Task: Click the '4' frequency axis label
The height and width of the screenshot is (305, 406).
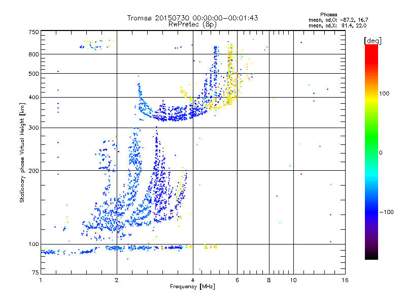Action: (x=193, y=280)
